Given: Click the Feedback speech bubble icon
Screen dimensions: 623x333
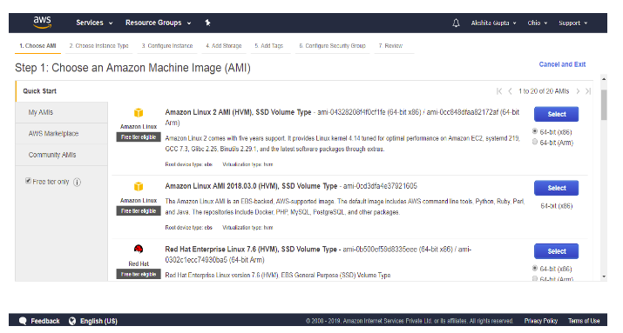Looking at the screenshot, I should coord(23,321).
